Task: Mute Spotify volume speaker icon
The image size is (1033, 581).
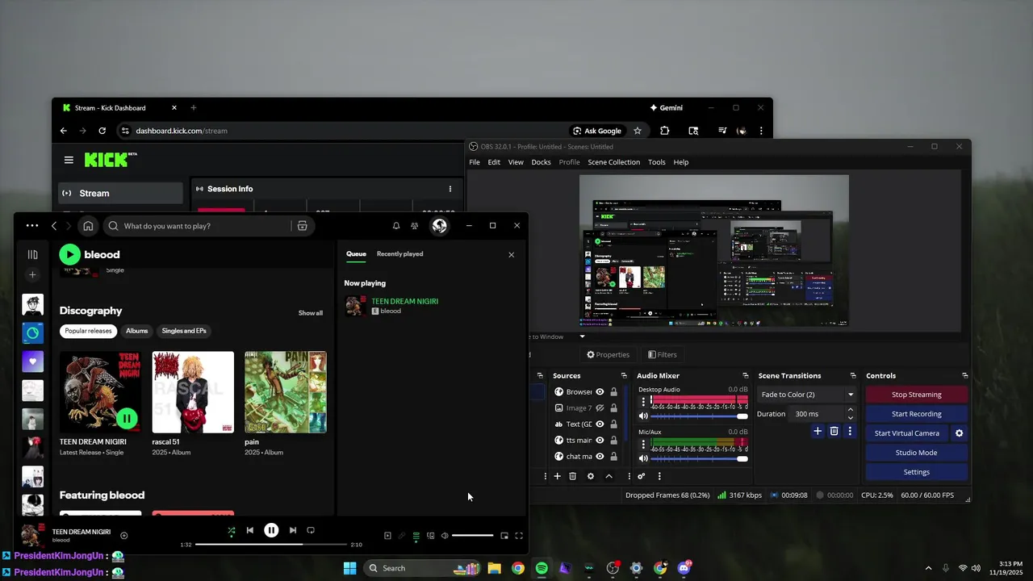Action: pyautogui.click(x=445, y=536)
